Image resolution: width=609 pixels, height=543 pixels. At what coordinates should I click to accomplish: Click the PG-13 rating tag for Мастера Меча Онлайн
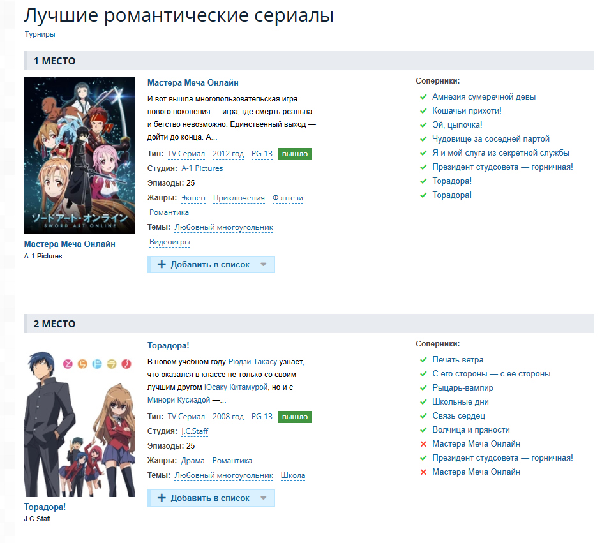(x=262, y=154)
